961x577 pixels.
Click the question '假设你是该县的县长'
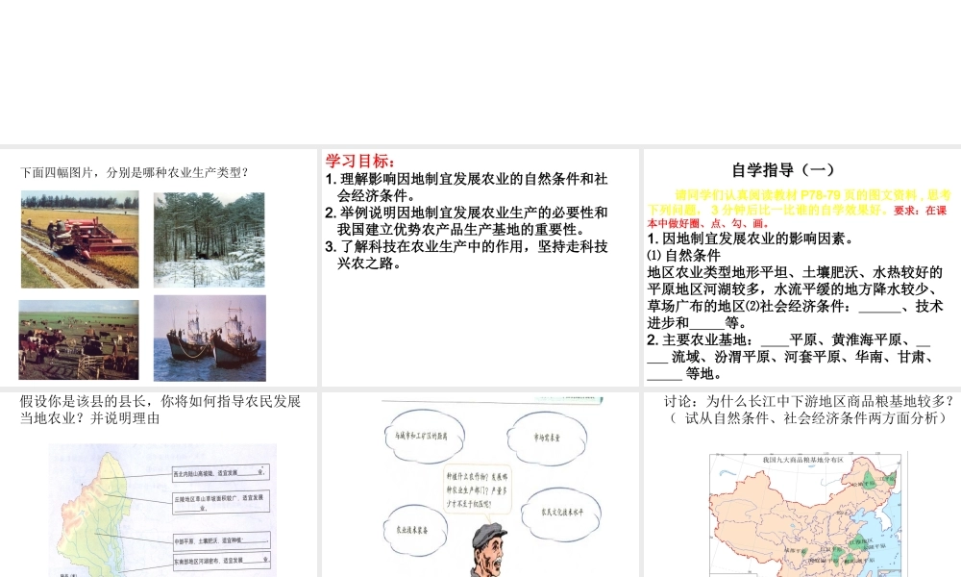(x=160, y=410)
